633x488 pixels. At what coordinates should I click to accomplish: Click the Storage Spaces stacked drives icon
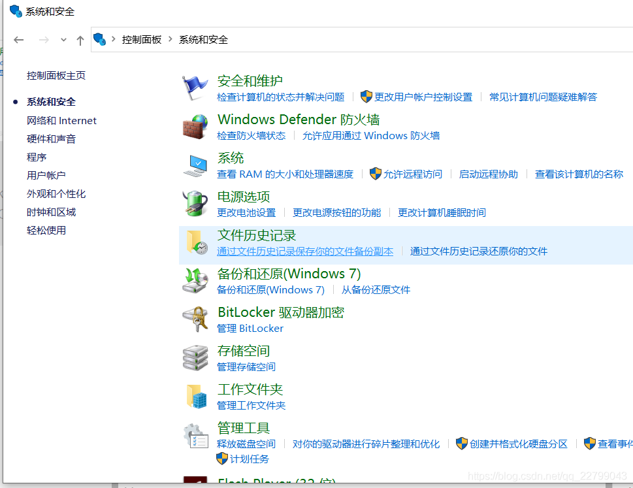point(195,357)
